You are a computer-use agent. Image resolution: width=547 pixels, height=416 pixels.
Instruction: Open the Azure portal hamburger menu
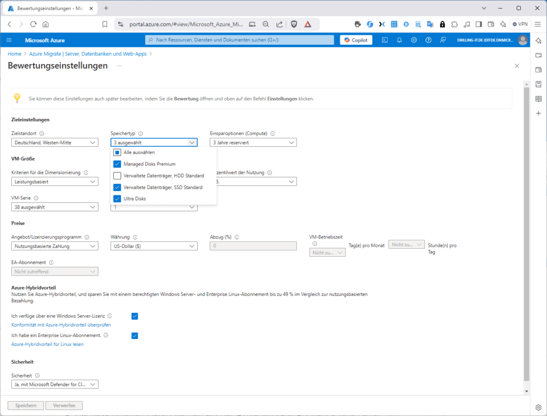9,40
